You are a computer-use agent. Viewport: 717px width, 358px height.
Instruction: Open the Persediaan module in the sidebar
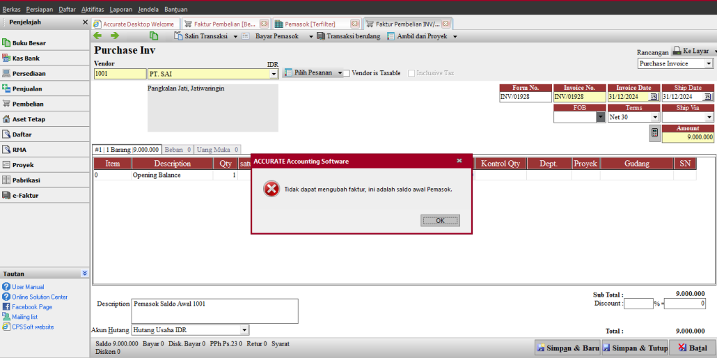click(x=28, y=74)
